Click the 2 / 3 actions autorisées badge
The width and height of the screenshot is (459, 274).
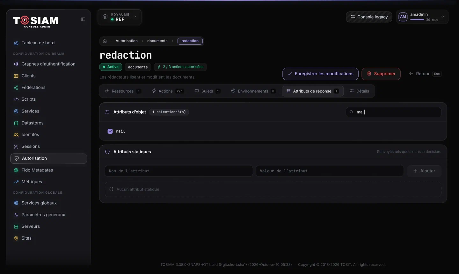point(180,67)
